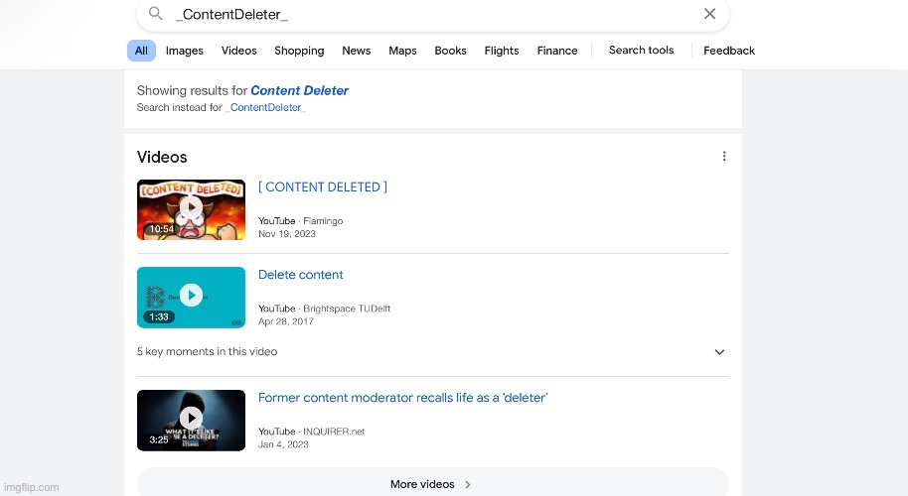Clear the search box with the X icon
Screen dimensions: 908x496
[709, 14]
